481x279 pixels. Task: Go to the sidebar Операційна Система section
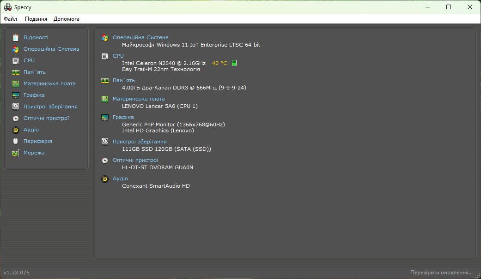(x=51, y=49)
